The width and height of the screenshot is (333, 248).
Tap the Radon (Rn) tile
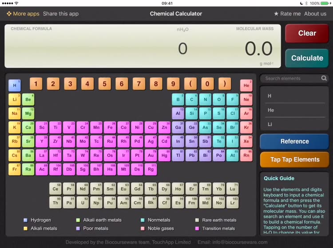pyautogui.click(x=246, y=155)
